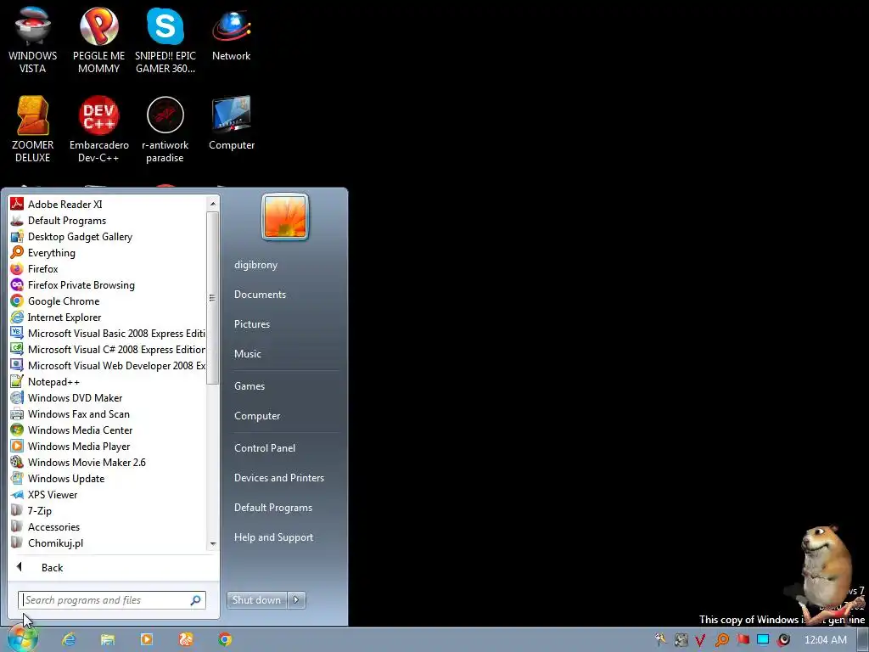Click the Adobe Reader XI icon
The height and width of the screenshot is (652, 869).
[x=17, y=204]
